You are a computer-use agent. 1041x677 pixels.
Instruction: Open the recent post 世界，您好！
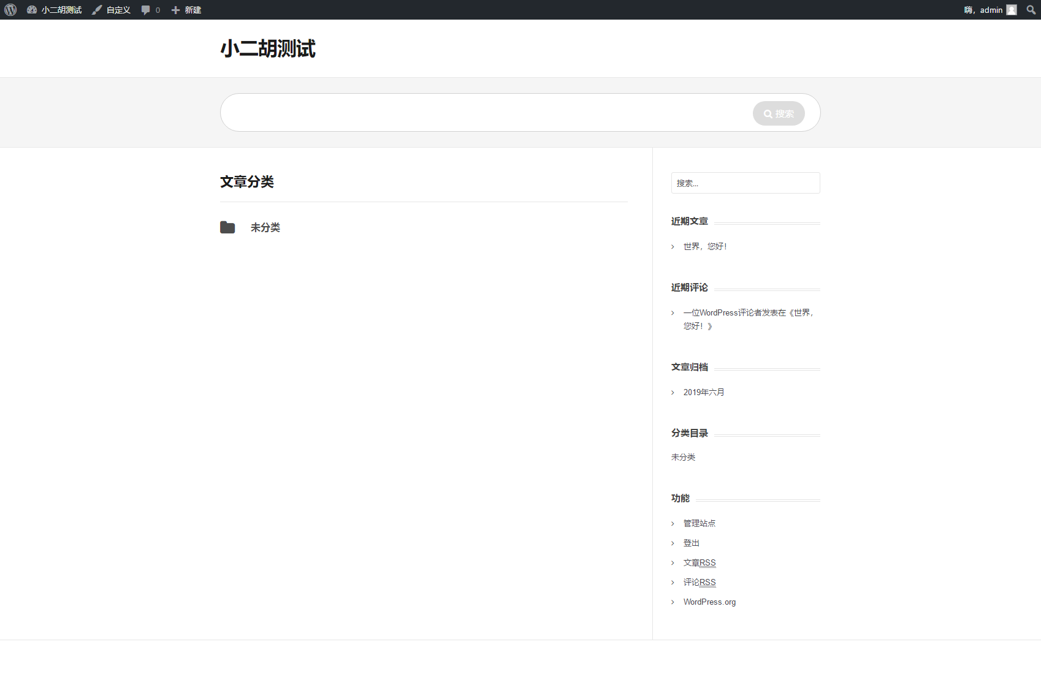click(705, 246)
